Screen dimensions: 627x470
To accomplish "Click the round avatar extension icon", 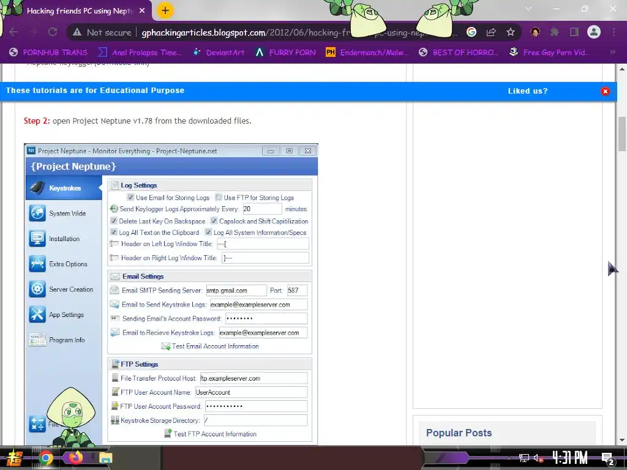I will click(535, 32).
